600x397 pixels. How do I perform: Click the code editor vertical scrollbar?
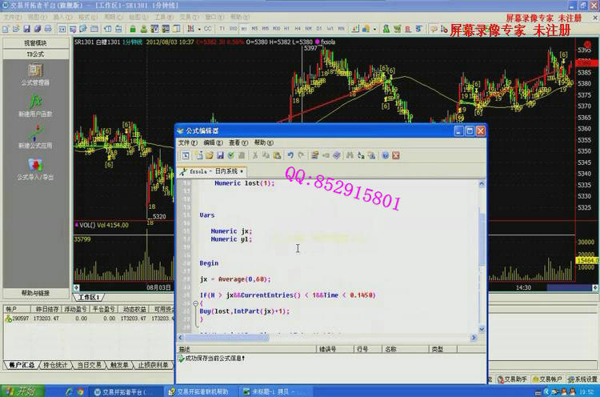click(x=481, y=256)
